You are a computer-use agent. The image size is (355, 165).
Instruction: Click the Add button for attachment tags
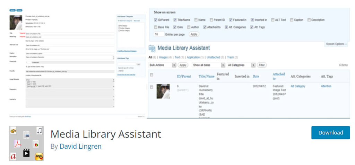click(139, 64)
